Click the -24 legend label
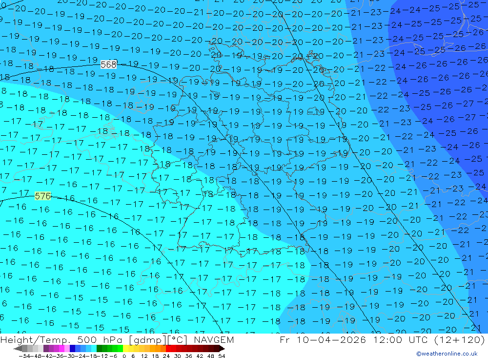The image size is (488, 358). [x=81, y=356]
